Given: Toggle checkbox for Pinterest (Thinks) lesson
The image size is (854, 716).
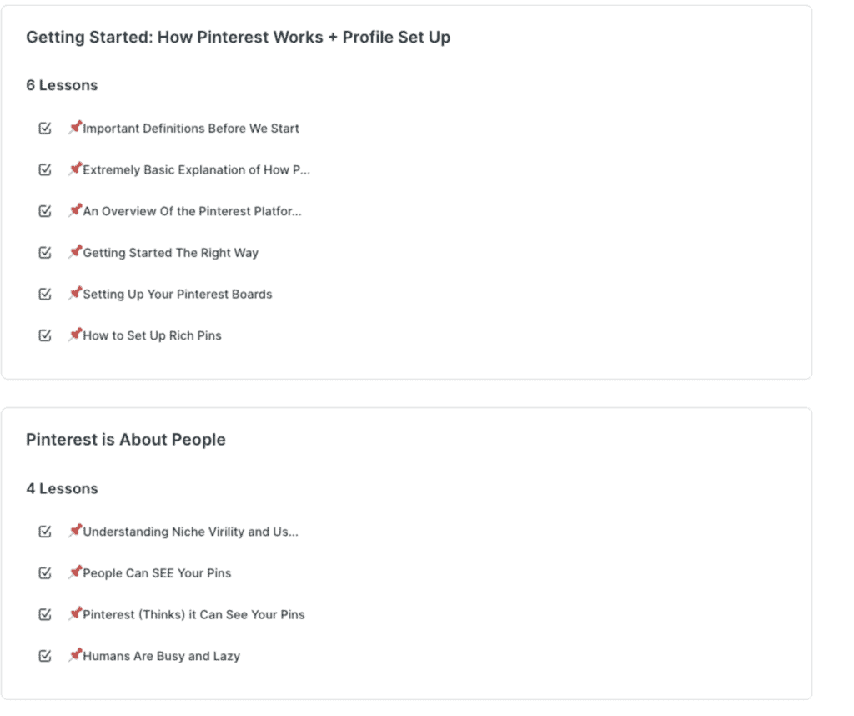Looking at the screenshot, I should (x=45, y=615).
